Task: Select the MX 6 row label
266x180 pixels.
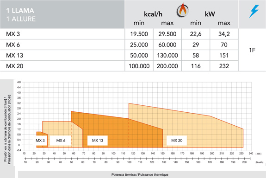Action: 13,45
